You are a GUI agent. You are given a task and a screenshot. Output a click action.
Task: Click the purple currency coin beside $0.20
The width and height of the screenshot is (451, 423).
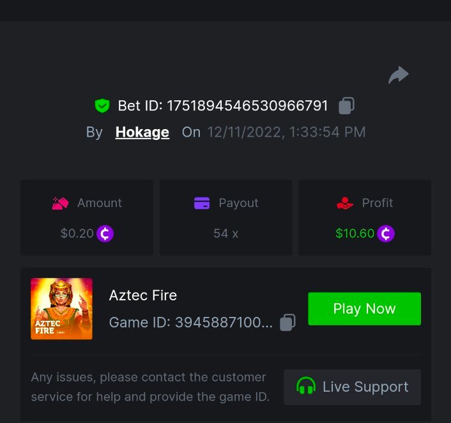pyautogui.click(x=105, y=234)
